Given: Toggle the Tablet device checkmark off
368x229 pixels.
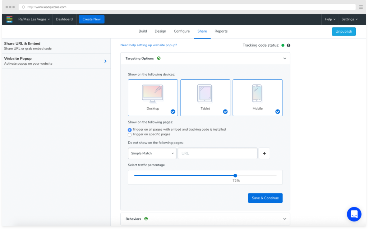Looking at the screenshot, I should (x=225, y=112).
